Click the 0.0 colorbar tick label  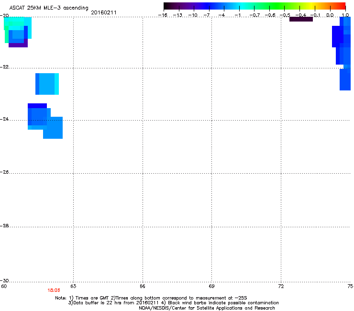[x=330, y=15]
